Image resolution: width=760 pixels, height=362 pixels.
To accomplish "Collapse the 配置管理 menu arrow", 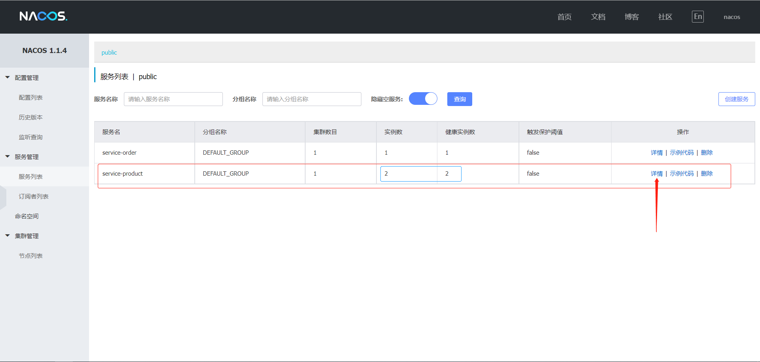I will (8, 78).
